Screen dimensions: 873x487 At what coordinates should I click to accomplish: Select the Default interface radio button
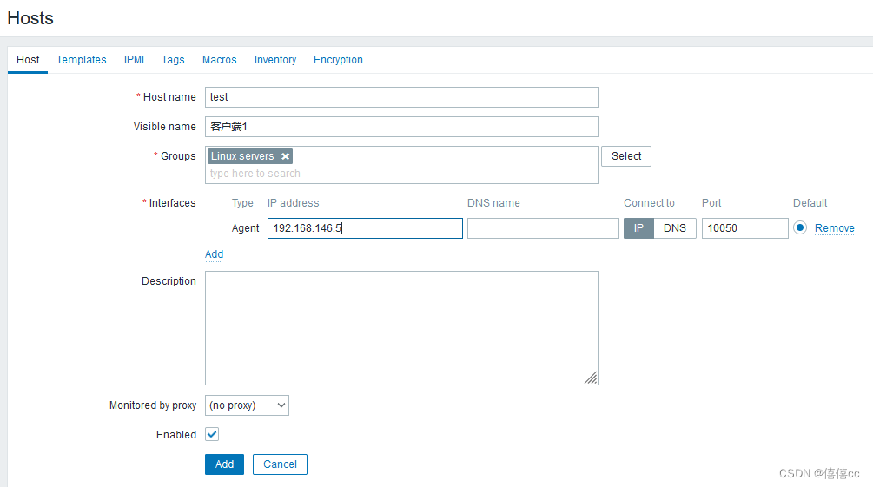tap(800, 227)
